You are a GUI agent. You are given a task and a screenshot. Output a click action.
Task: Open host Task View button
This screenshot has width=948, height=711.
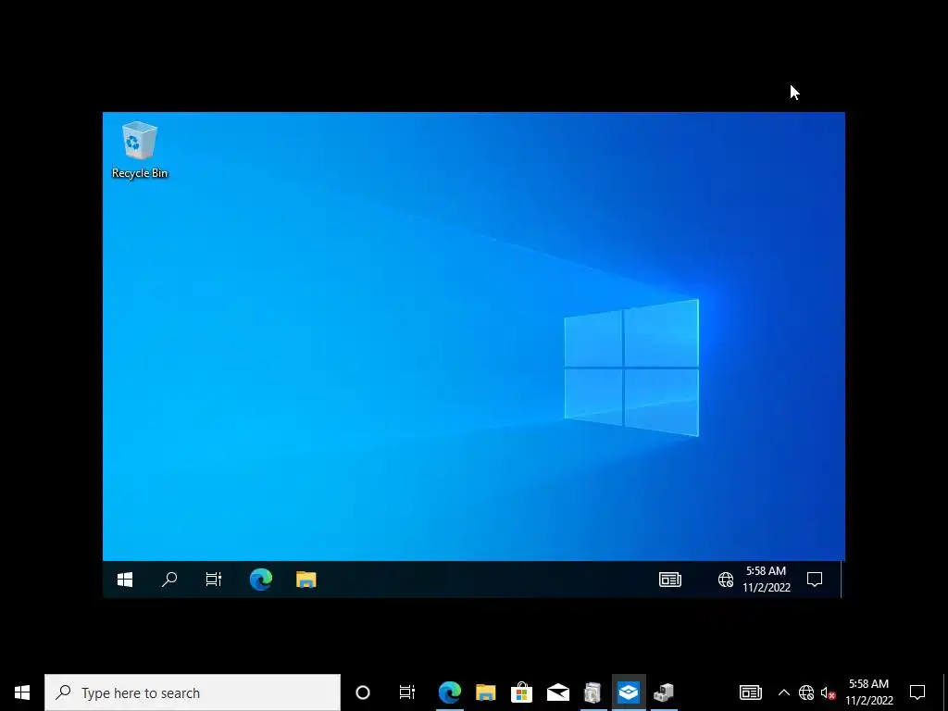407,692
